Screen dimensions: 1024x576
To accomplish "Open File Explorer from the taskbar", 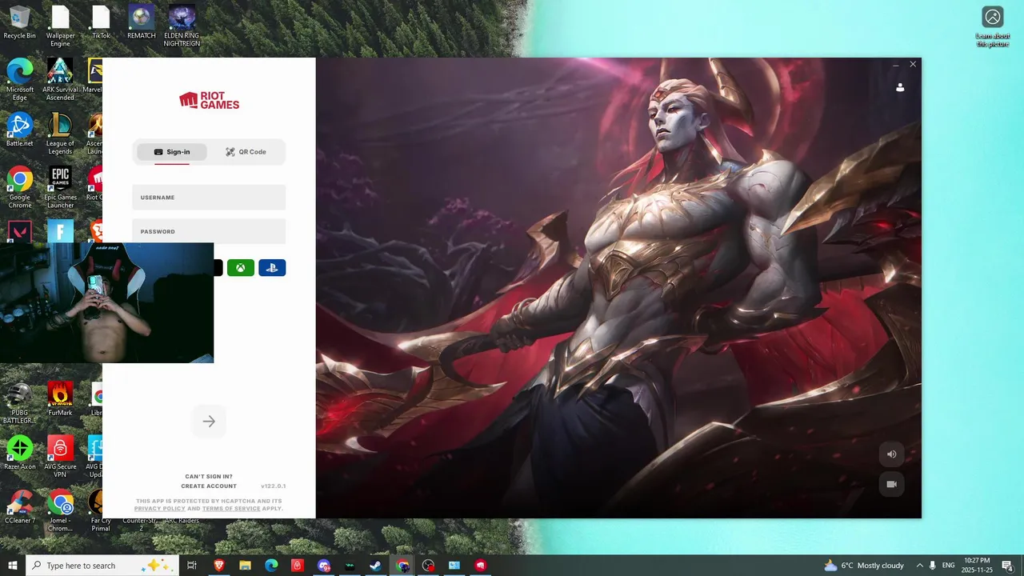I will tap(245, 566).
